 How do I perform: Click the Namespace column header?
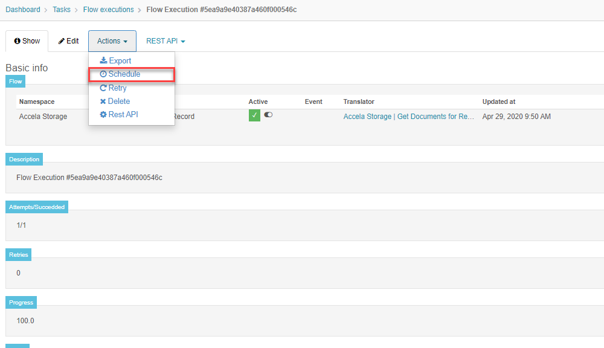(37, 101)
